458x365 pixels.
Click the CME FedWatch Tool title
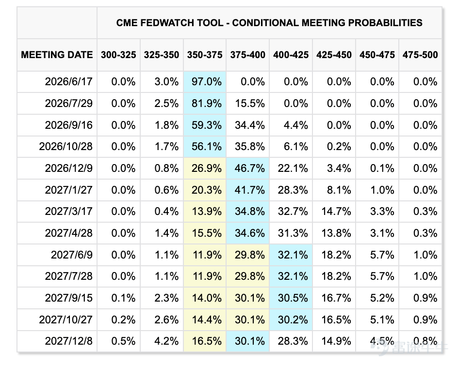(269, 23)
